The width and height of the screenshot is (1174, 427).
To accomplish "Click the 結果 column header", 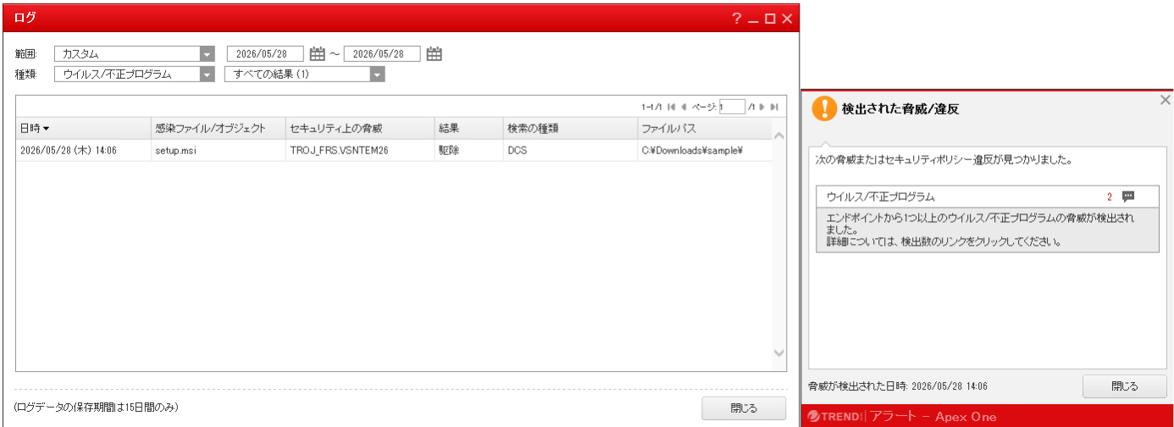I will (x=468, y=129).
